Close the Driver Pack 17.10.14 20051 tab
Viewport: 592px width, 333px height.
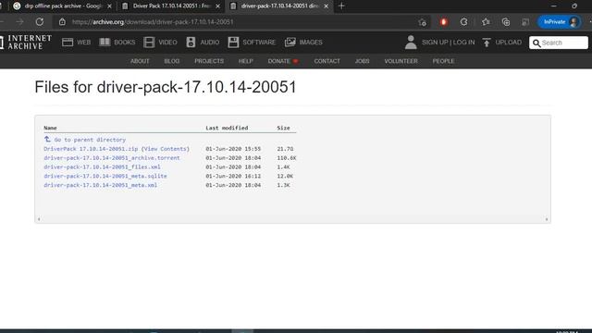coord(217,6)
